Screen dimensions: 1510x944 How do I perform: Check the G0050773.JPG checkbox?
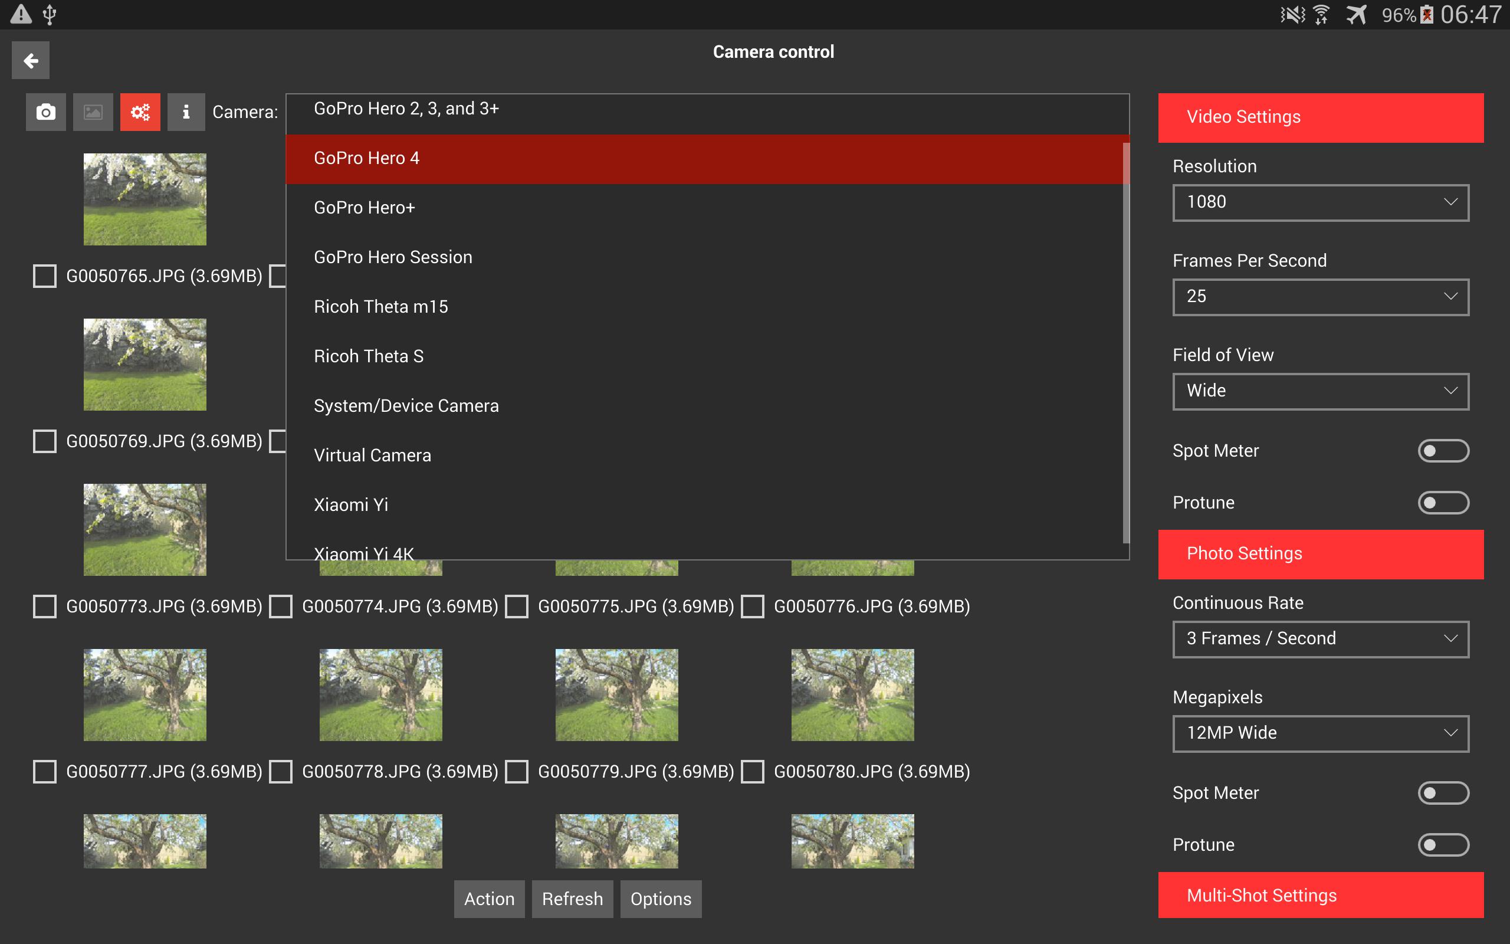[x=45, y=607]
